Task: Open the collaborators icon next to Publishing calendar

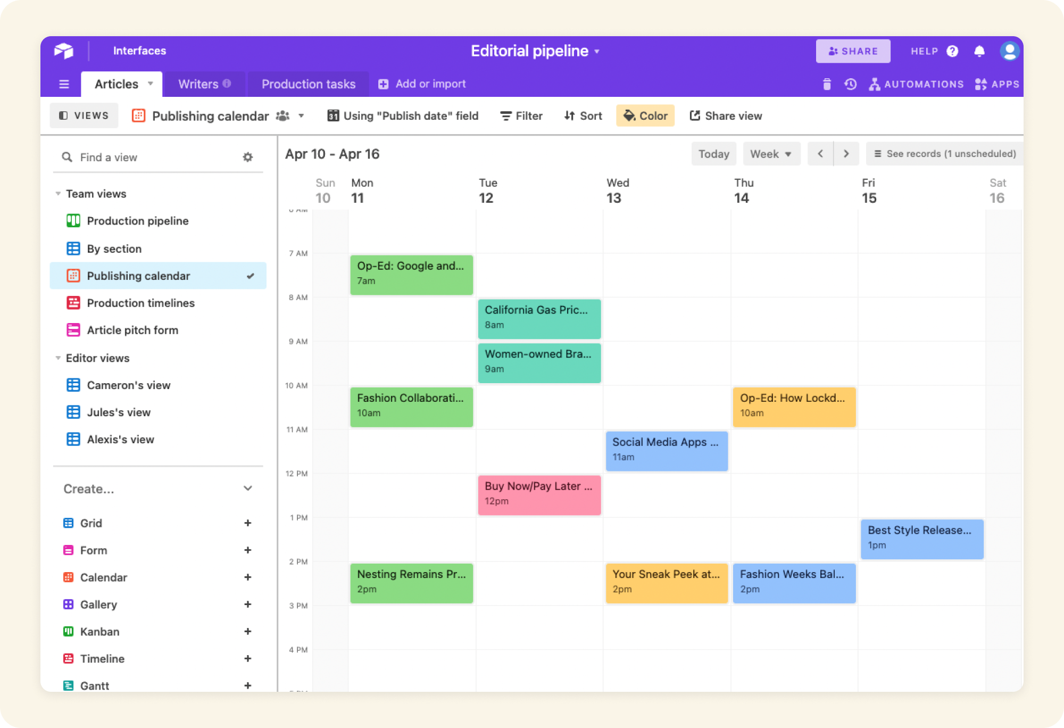Action: pyautogui.click(x=282, y=115)
